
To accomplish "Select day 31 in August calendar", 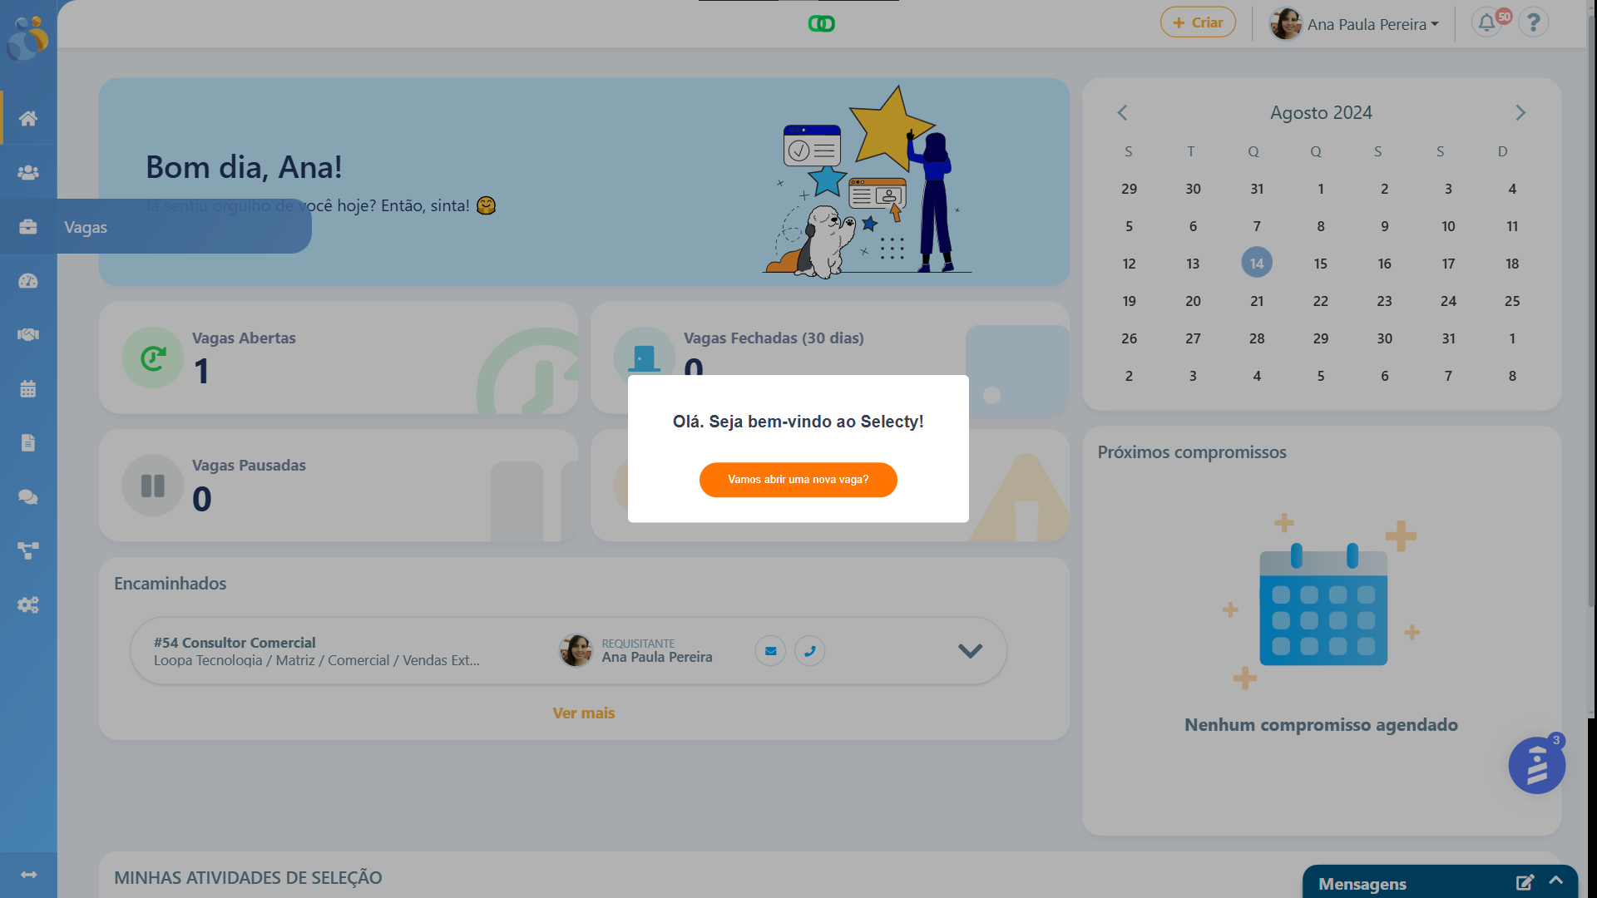I will (x=1448, y=338).
